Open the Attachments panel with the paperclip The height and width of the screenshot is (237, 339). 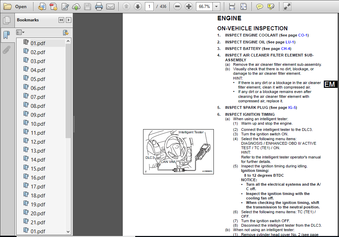tap(7, 50)
